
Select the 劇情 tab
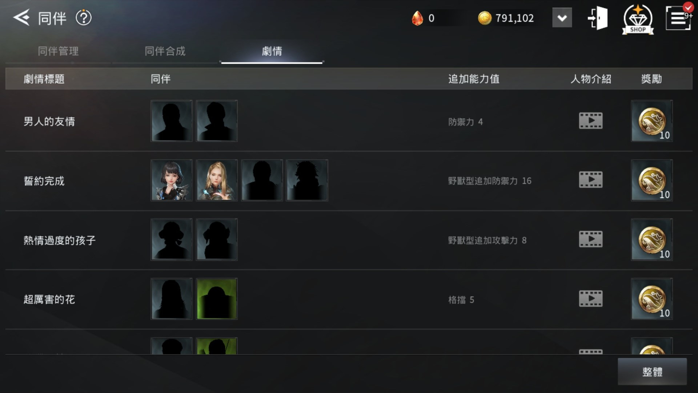[x=272, y=51]
